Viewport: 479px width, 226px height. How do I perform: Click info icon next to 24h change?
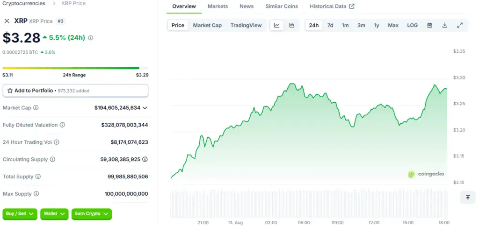coord(90,38)
